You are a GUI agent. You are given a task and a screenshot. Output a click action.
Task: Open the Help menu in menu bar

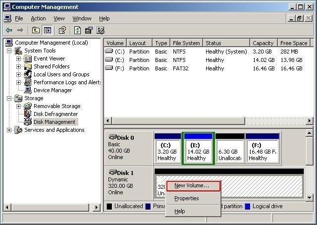[105, 19]
